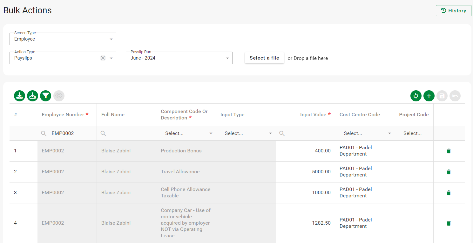Delete the Production Bonus row

(x=449, y=151)
